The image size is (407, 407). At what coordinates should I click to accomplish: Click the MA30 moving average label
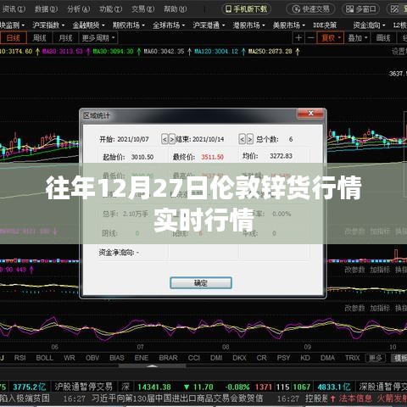(x=113, y=52)
